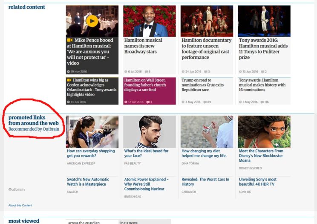Open Swatch's New Automatic Watch link
The image size is (317, 224).
[88, 182]
